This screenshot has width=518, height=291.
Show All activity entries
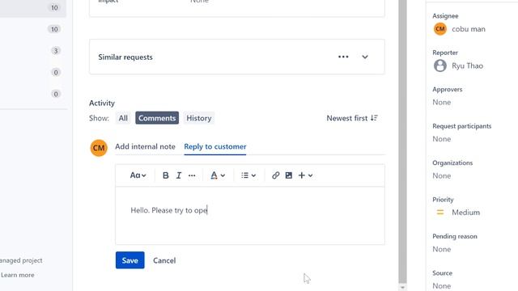coord(123,118)
